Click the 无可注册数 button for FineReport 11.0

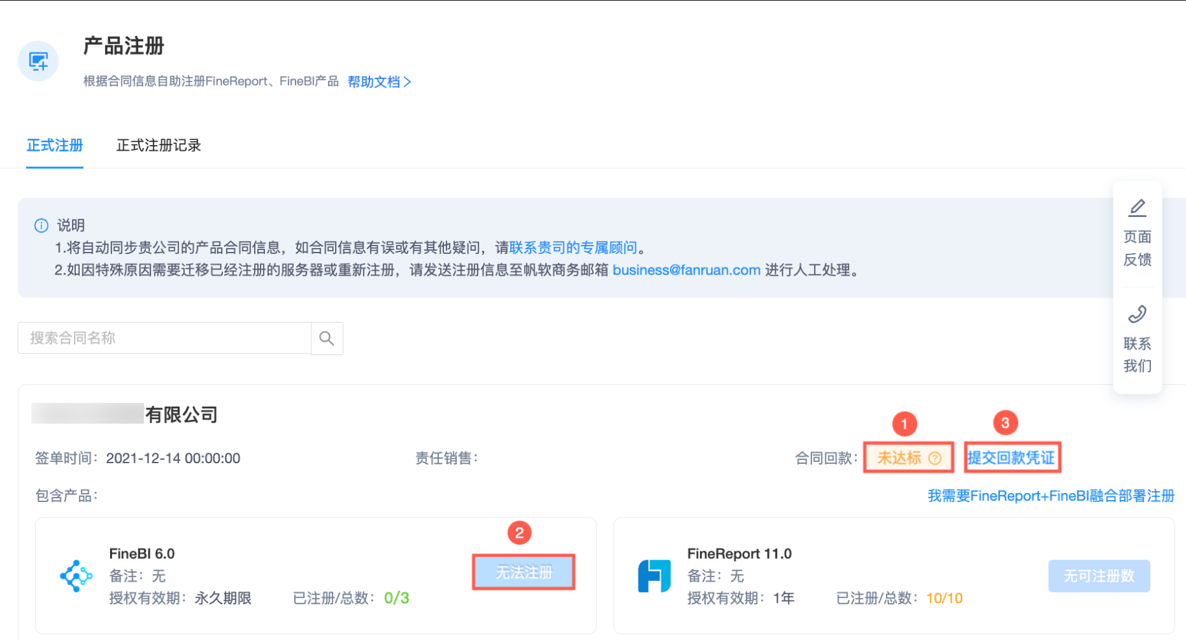click(x=1099, y=576)
